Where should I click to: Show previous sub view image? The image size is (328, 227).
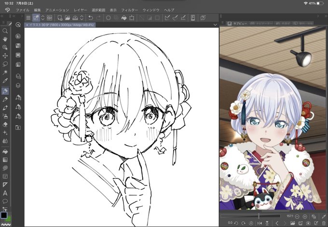pyautogui.click(x=277, y=223)
